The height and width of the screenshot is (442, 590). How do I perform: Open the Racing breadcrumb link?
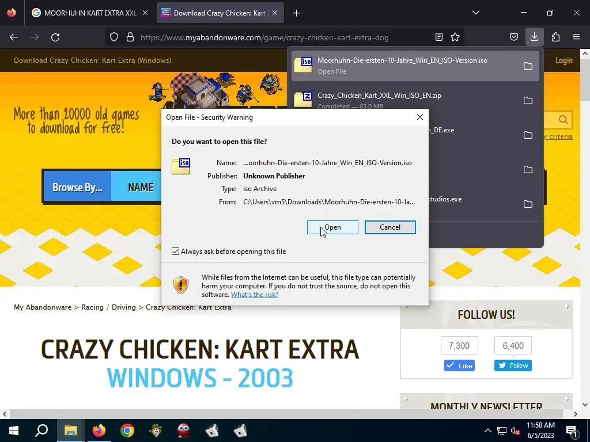click(92, 307)
